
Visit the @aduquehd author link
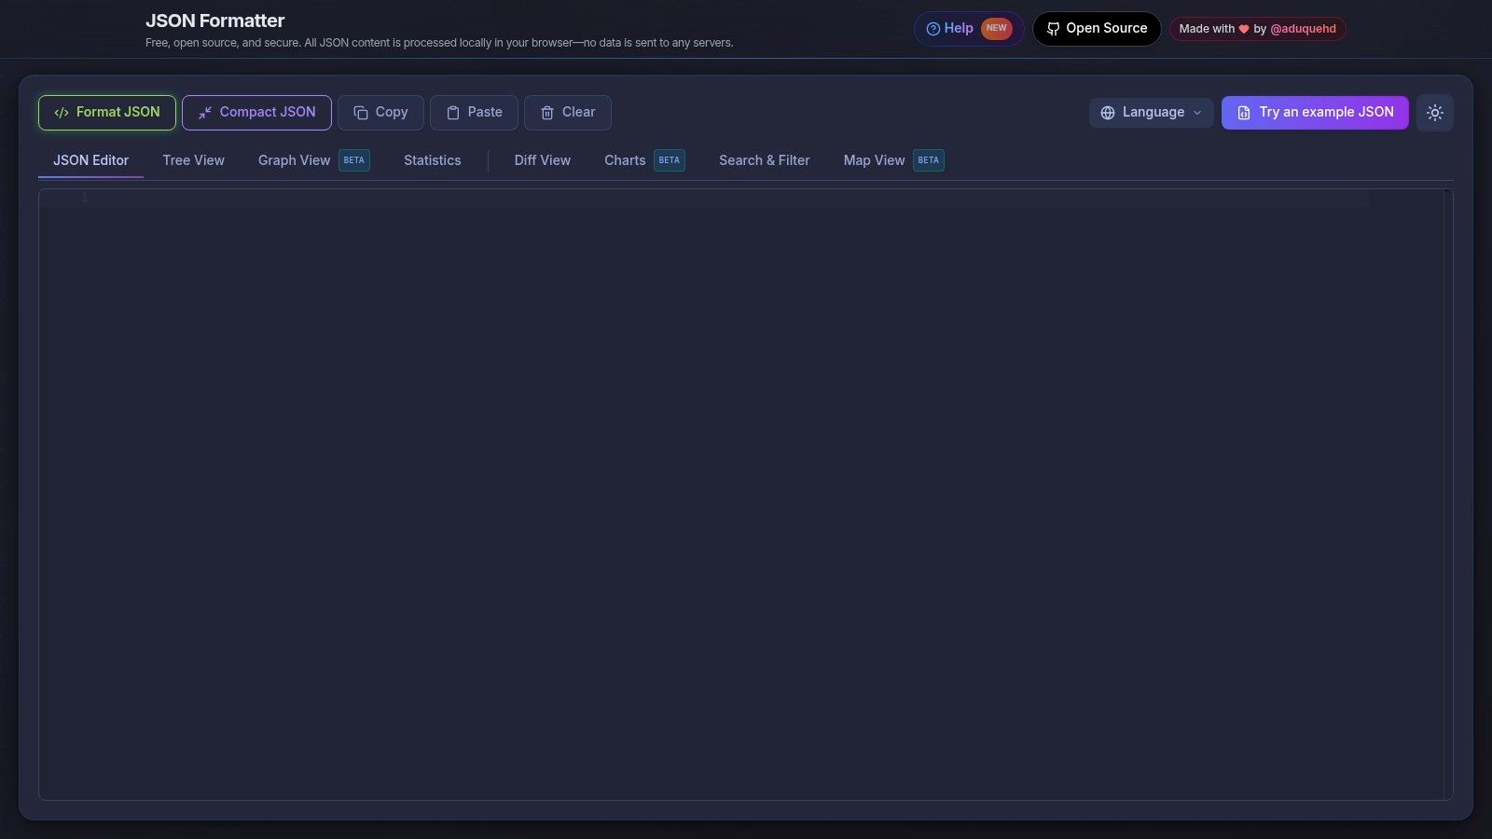[x=1303, y=29]
